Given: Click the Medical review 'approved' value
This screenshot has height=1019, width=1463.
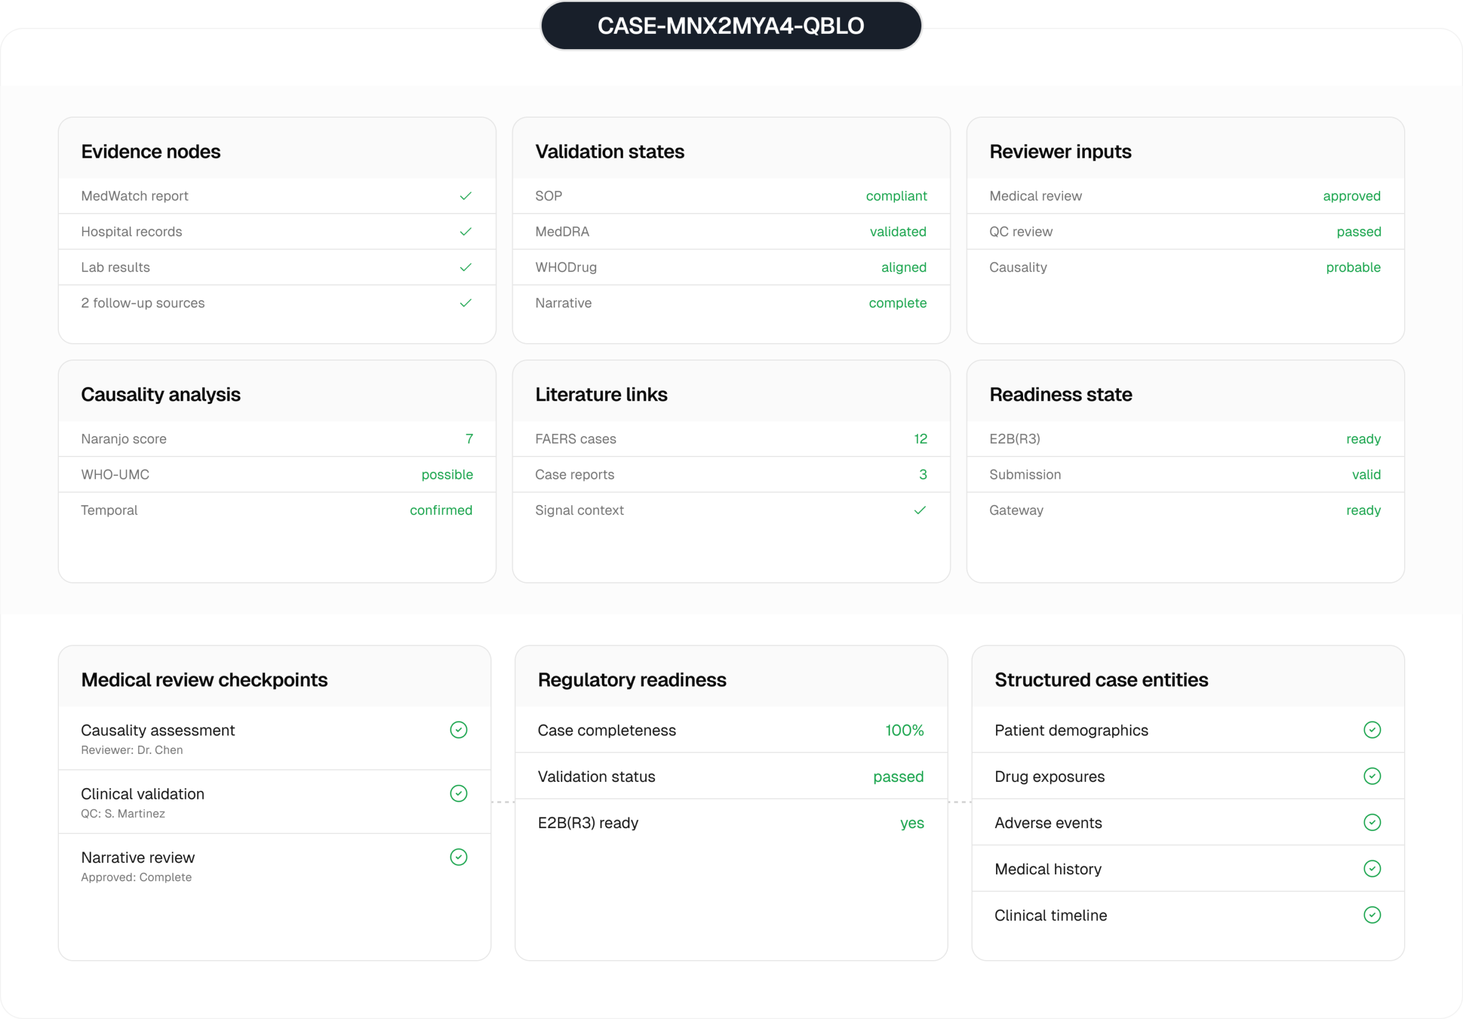Looking at the screenshot, I should 1352,196.
